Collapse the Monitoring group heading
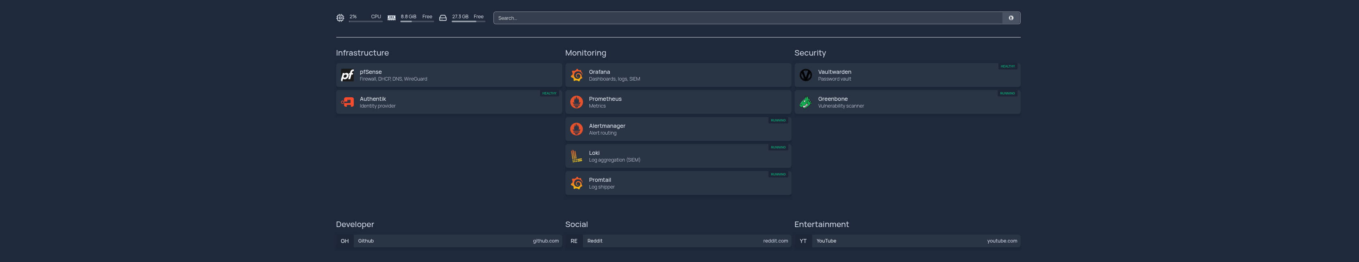 pyautogui.click(x=586, y=53)
